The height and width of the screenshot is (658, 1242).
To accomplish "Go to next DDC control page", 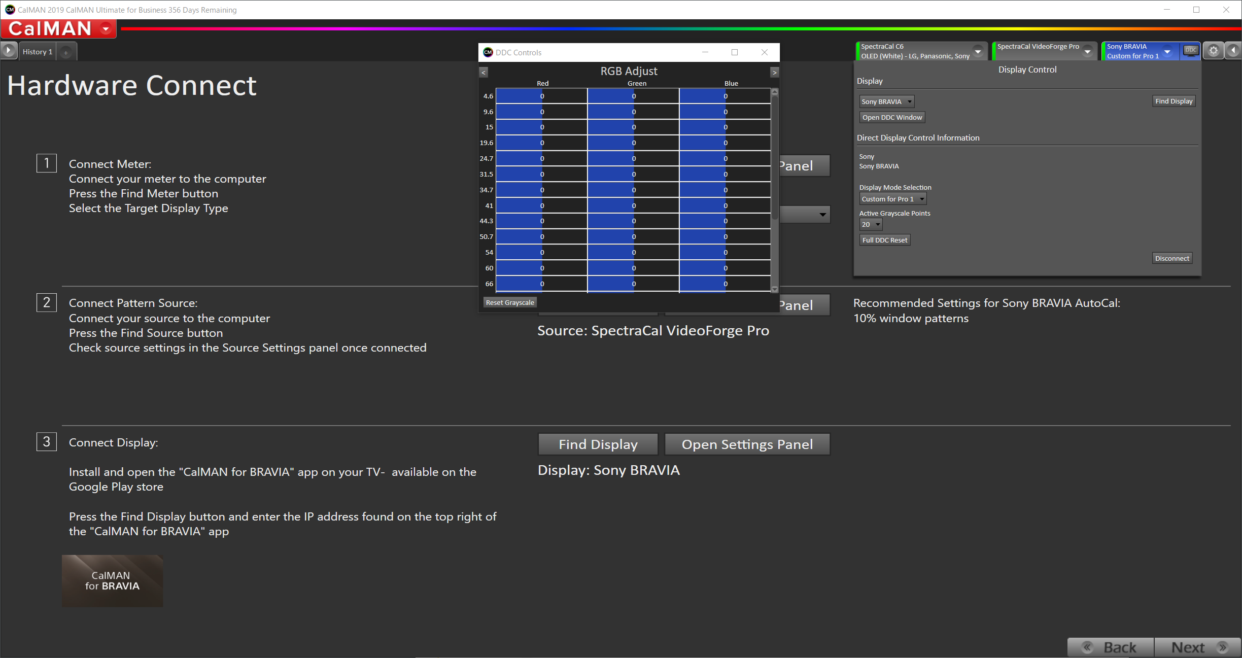I will (x=774, y=73).
